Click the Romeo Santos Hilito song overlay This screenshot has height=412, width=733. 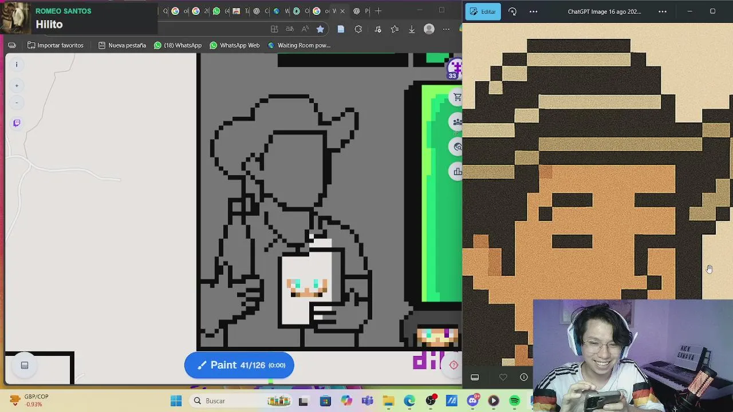point(78,18)
